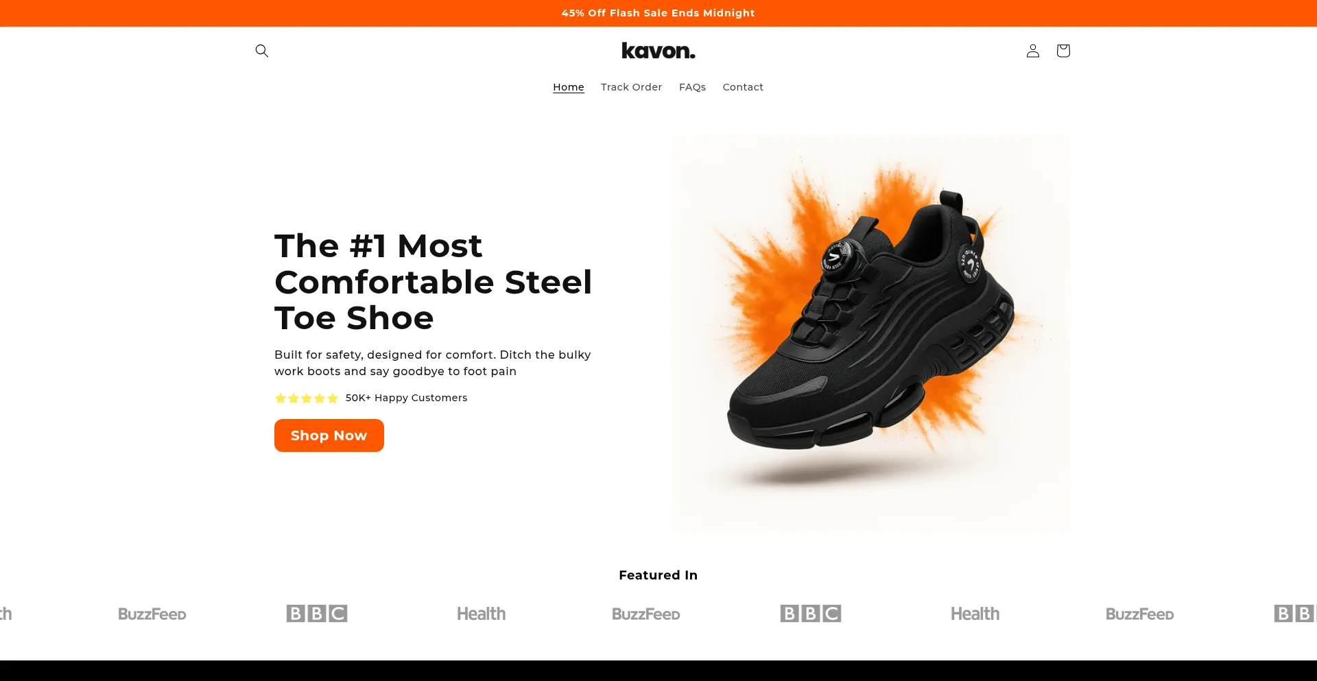Click the middle BuzzFeed logo
This screenshot has width=1317, height=681.
click(x=646, y=614)
